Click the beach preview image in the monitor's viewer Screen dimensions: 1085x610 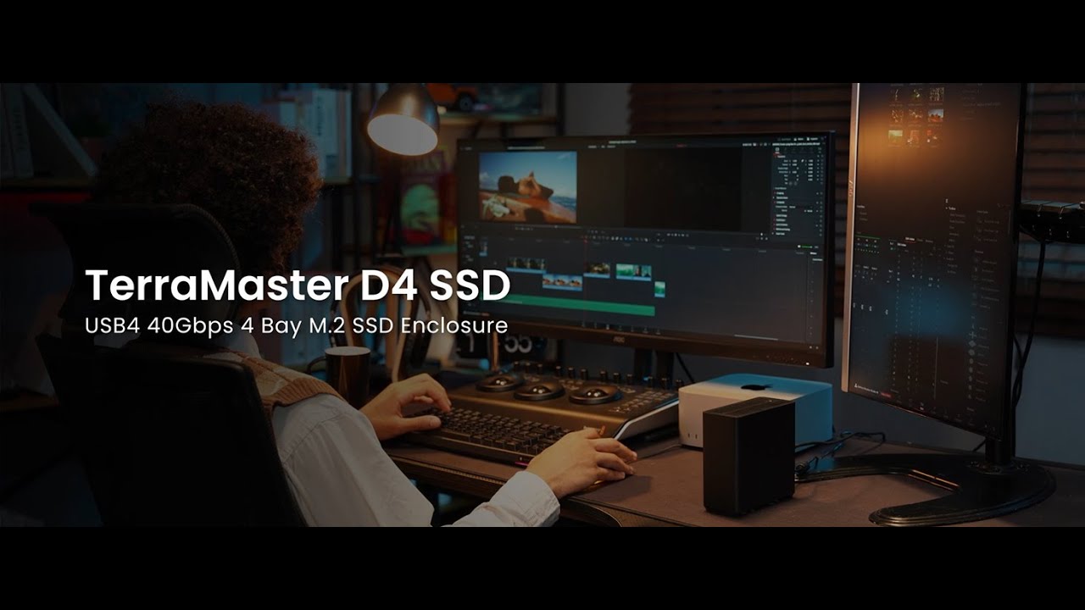click(527, 187)
